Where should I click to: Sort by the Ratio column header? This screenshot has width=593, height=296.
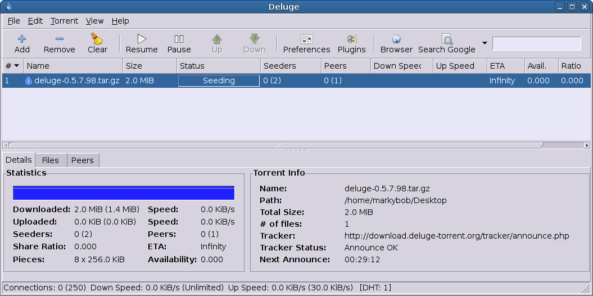[x=574, y=66]
